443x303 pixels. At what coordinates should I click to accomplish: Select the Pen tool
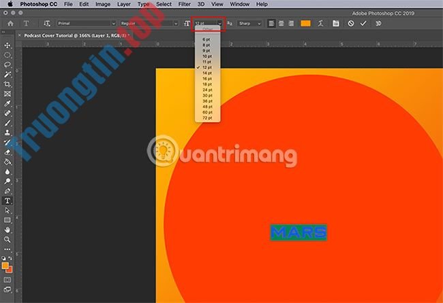pos(7,191)
